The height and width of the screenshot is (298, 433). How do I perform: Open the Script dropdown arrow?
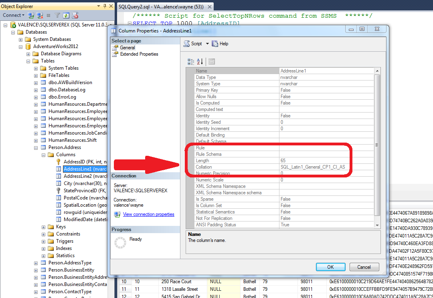207,44
